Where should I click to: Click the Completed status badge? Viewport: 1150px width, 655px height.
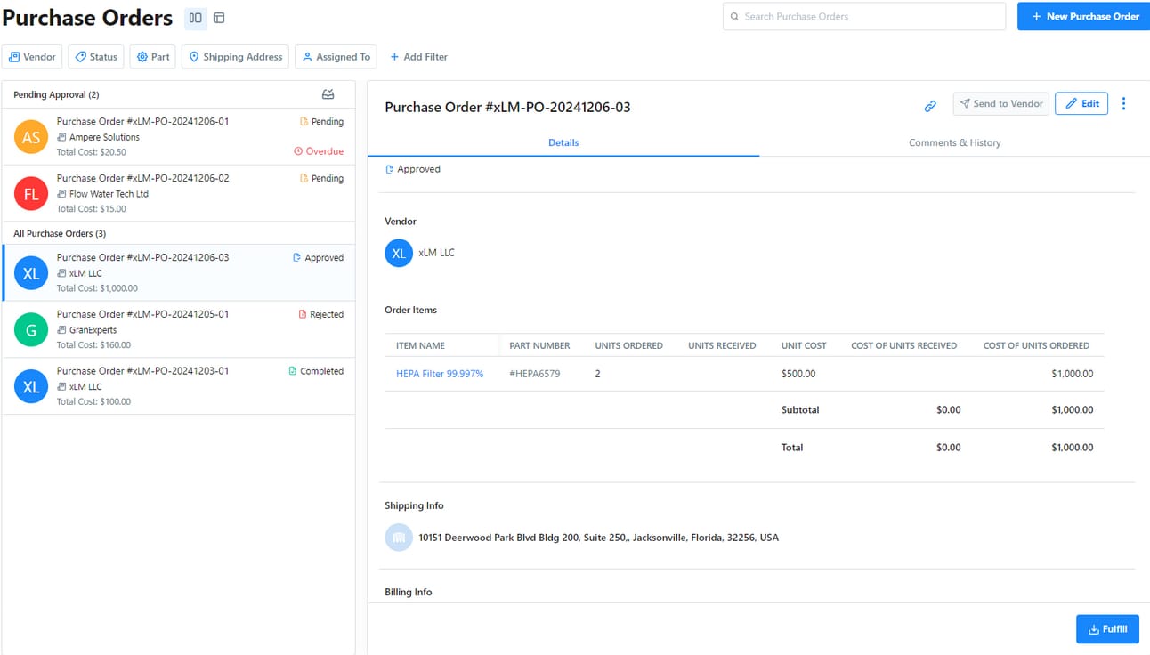tap(316, 371)
